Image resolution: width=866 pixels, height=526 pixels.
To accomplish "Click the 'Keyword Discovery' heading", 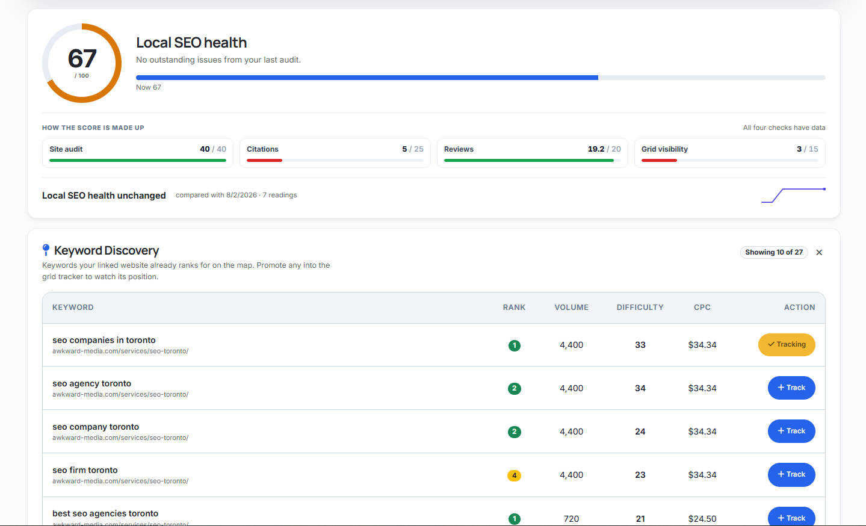I will tap(107, 250).
